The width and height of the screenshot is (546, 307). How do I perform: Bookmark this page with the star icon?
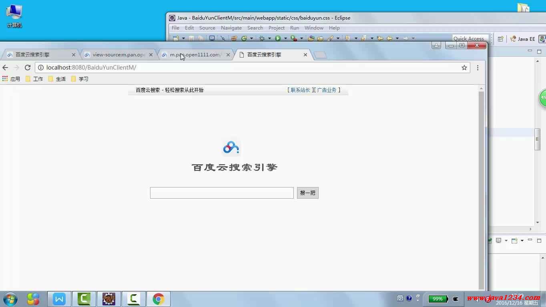pos(464,68)
